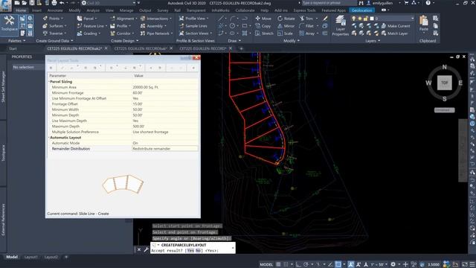Click the Undo arrow in quick access toolbar
476x268 pixels.
coord(62,3)
